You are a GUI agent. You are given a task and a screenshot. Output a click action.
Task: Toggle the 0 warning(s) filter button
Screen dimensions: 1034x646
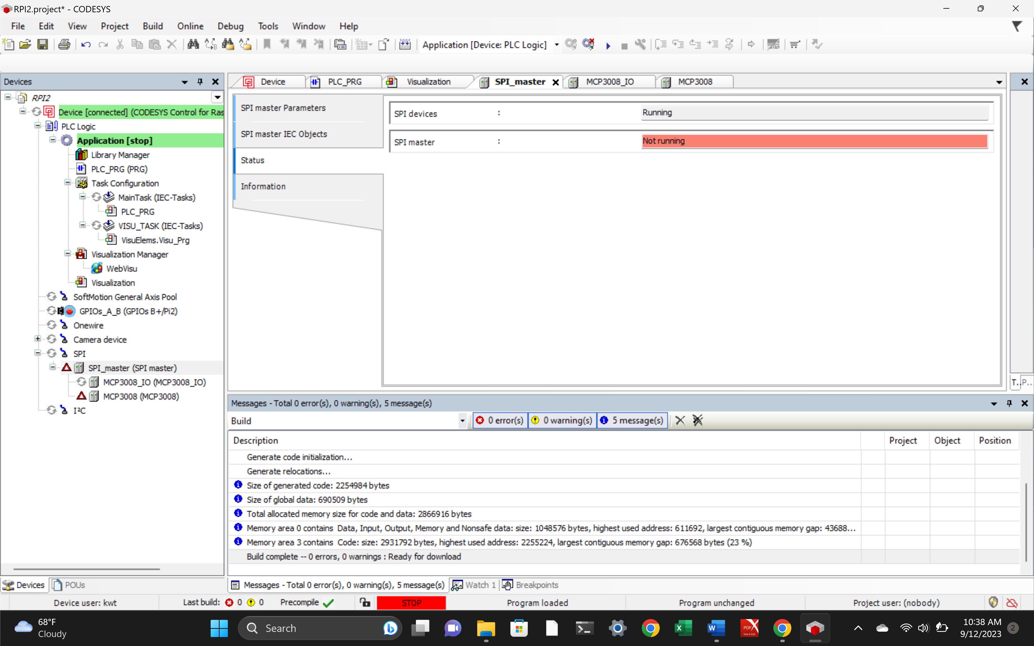562,420
